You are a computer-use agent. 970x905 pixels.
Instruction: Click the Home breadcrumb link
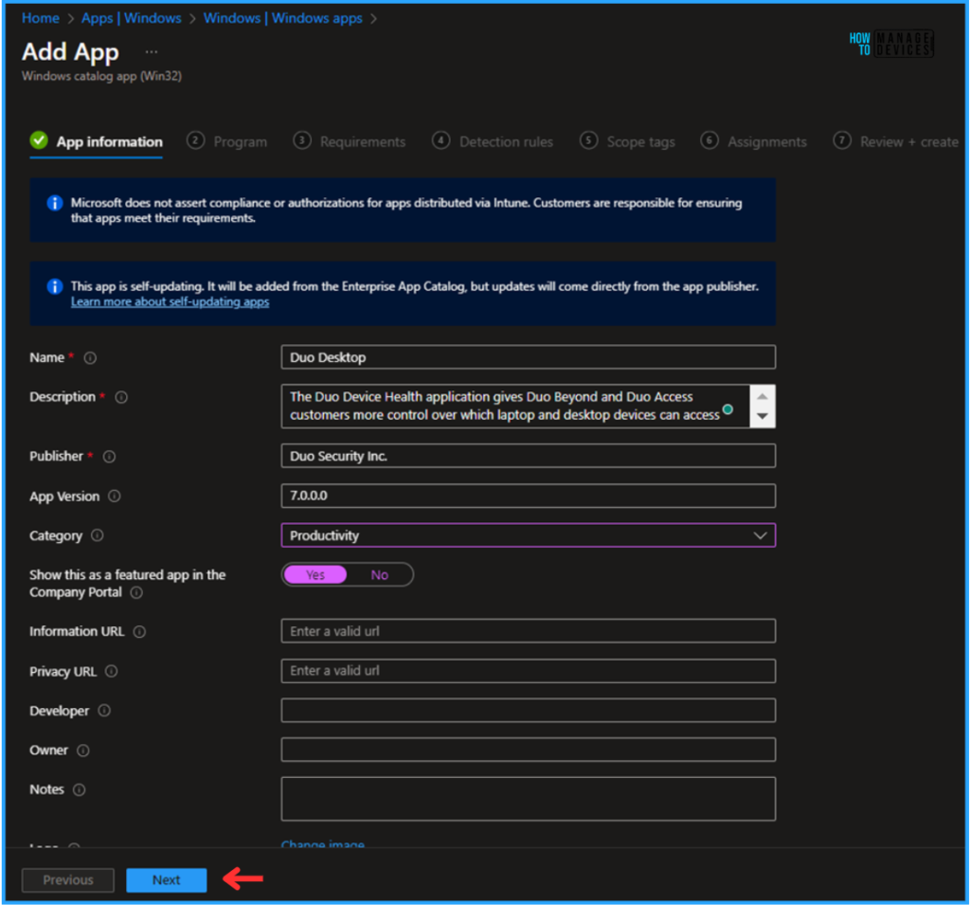tap(41, 18)
